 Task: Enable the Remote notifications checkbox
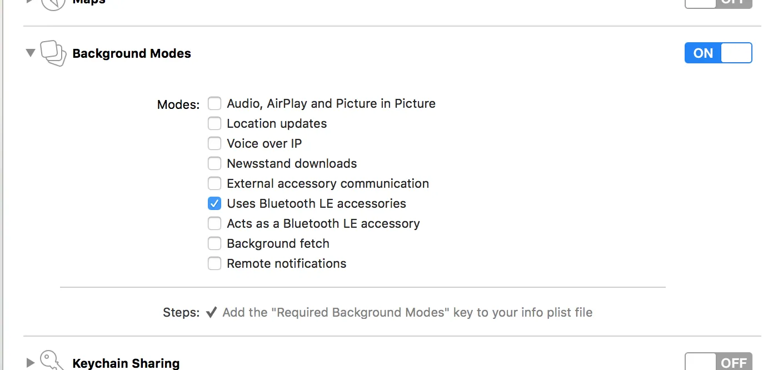(215, 264)
